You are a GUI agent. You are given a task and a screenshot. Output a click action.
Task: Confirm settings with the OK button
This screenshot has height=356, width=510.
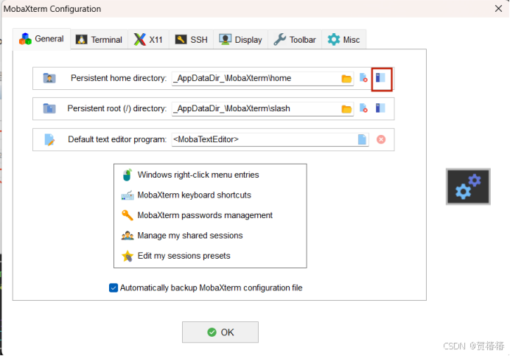tap(220, 332)
